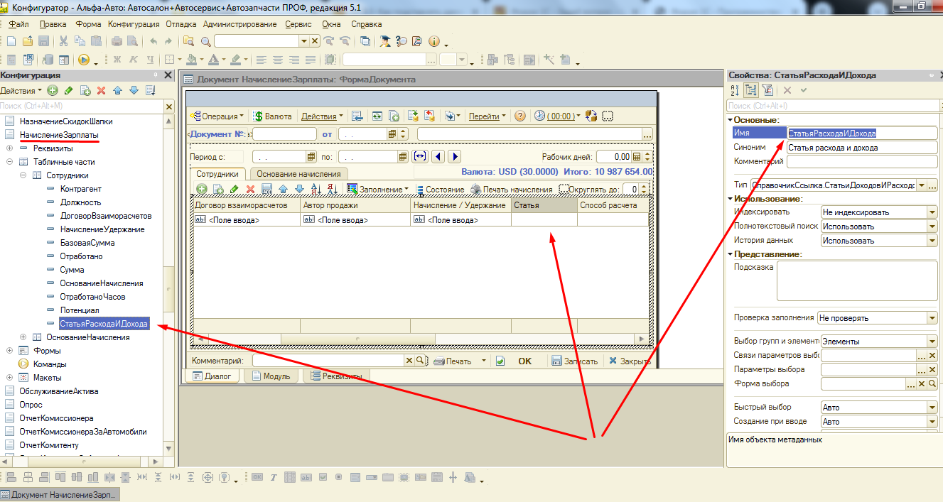The image size is (943, 502).
Task: Sort properties alphabetically in Свойства panel
Action: pos(735,90)
